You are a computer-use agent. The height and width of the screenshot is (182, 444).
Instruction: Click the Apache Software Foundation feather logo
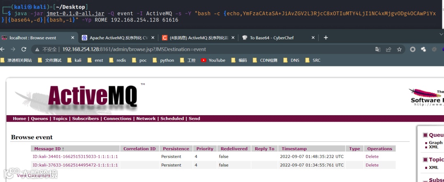[426, 97]
